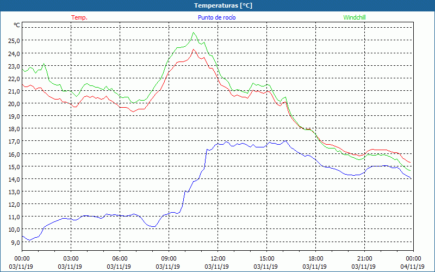Click the 12:00 time label
Image resolution: width=435 pixels, height=272 pixels.
[218, 259]
